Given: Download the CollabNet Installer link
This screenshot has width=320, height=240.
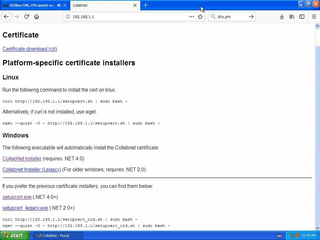Looking at the screenshot, I should point(22,158).
